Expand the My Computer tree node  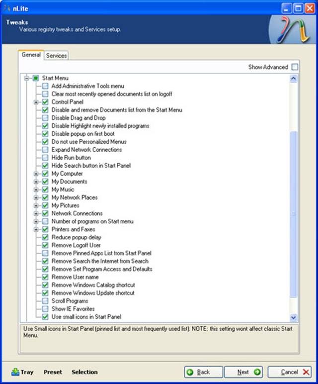[36, 174]
